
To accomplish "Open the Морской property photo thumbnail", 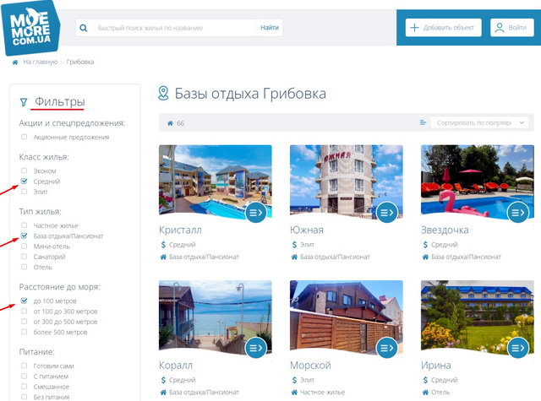I will point(346,317).
